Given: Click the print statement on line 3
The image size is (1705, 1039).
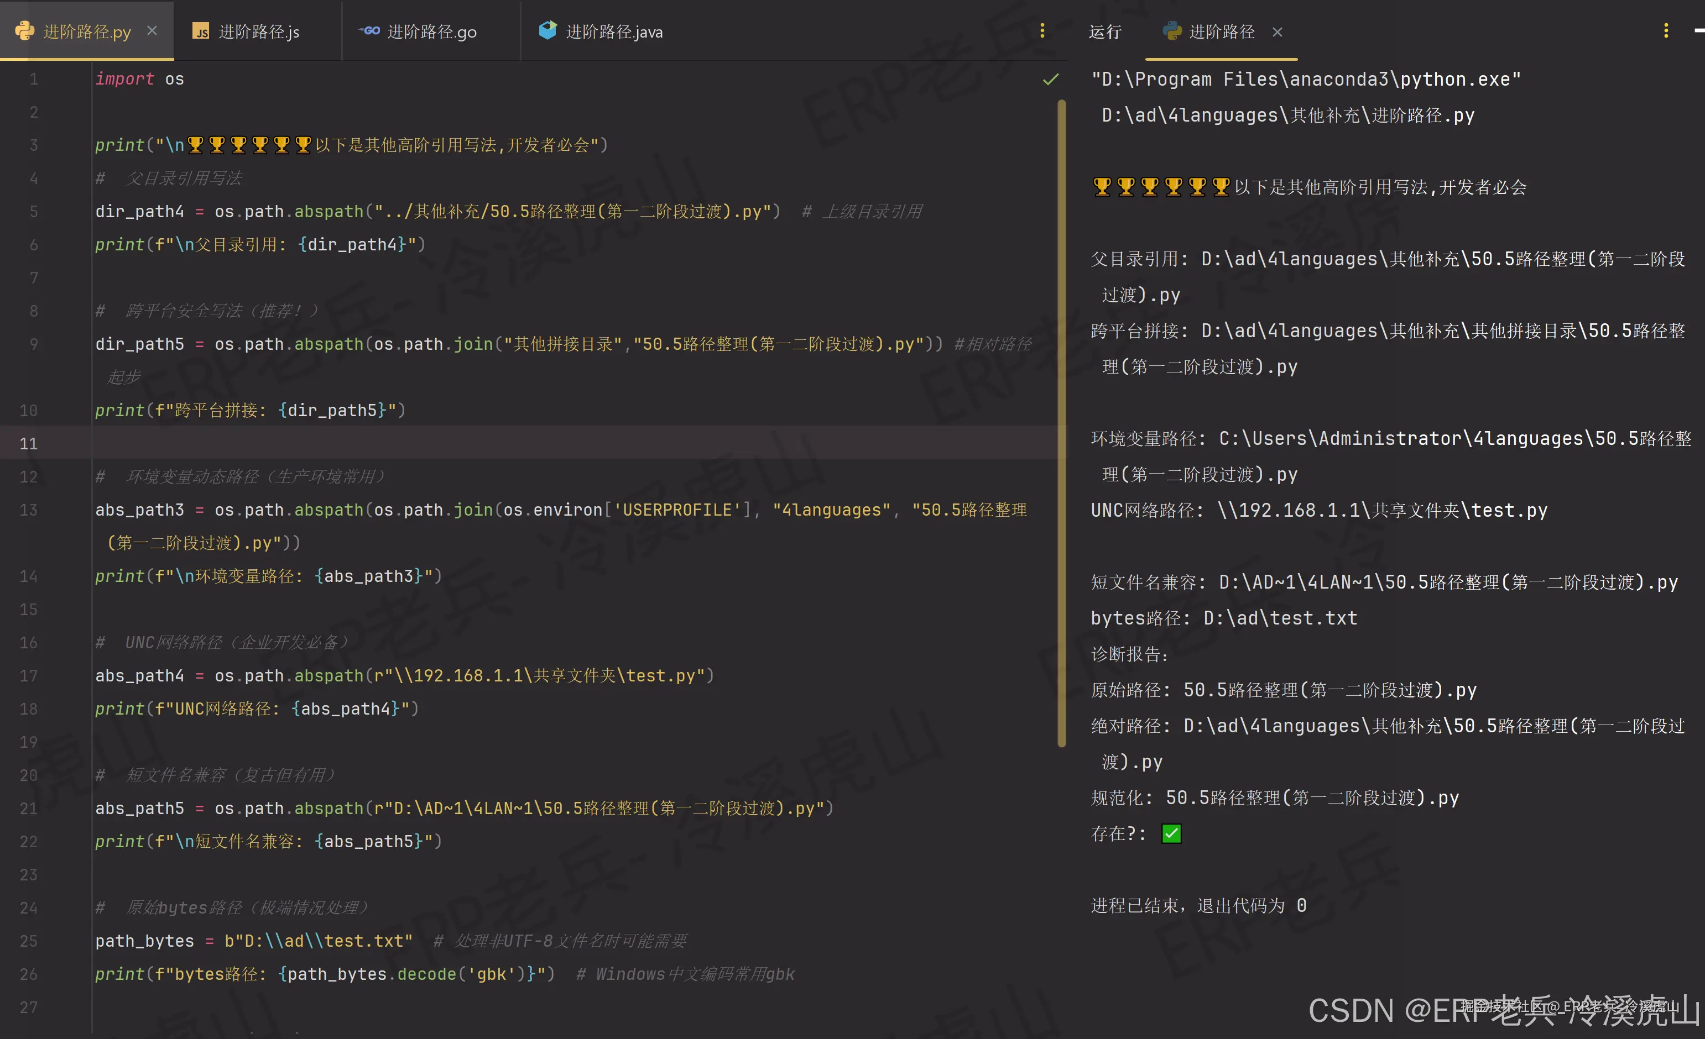Looking at the screenshot, I should [x=352, y=145].
